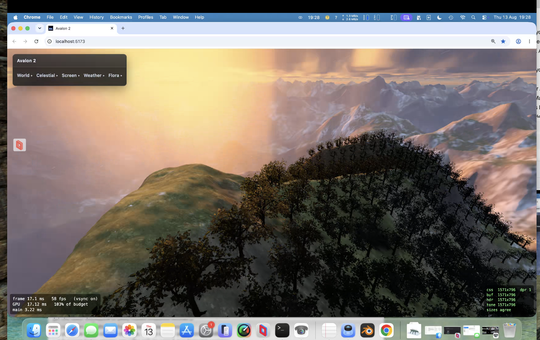Expand the Weather settings

tap(94, 75)
